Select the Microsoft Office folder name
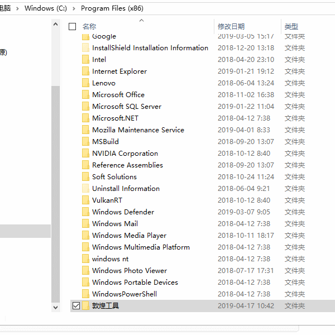The image size is (335, 335). [x=118, y=95]
